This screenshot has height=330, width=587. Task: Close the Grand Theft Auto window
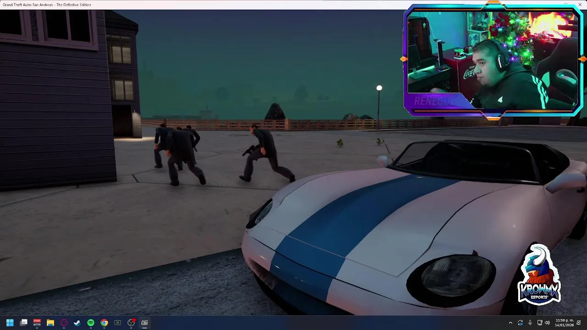pos(580,5)
